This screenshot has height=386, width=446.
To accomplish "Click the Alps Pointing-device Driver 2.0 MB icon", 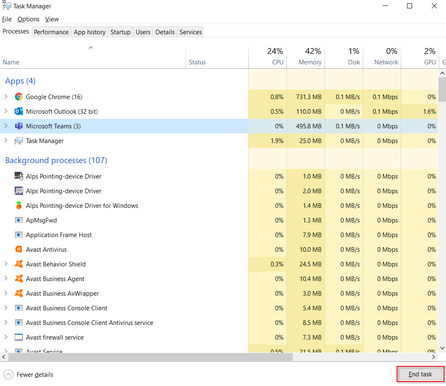I will pos(19,191).
